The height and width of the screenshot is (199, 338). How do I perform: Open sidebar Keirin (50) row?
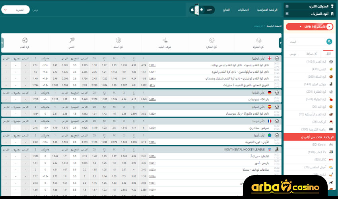[x=309, y=144]
